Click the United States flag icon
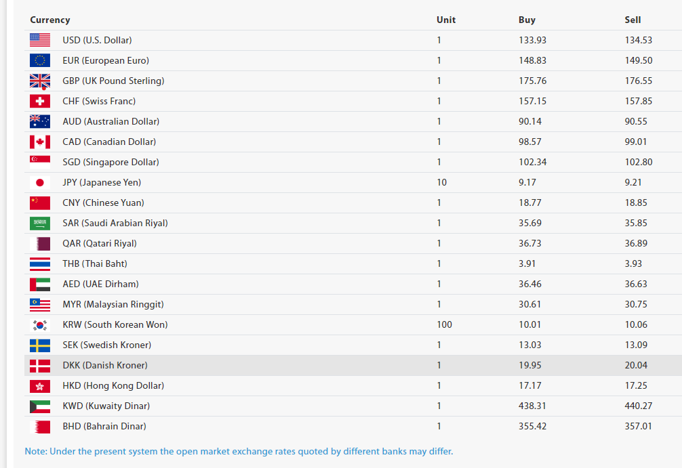Screen dimensions: 682x468 (40, 40)
